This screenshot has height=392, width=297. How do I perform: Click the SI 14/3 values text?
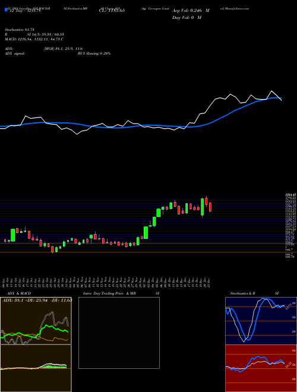pyautogui.click(x=46, y=34)
